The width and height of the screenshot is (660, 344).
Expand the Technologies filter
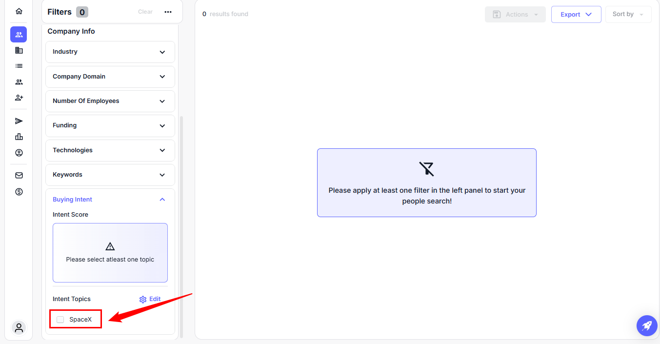110,150
